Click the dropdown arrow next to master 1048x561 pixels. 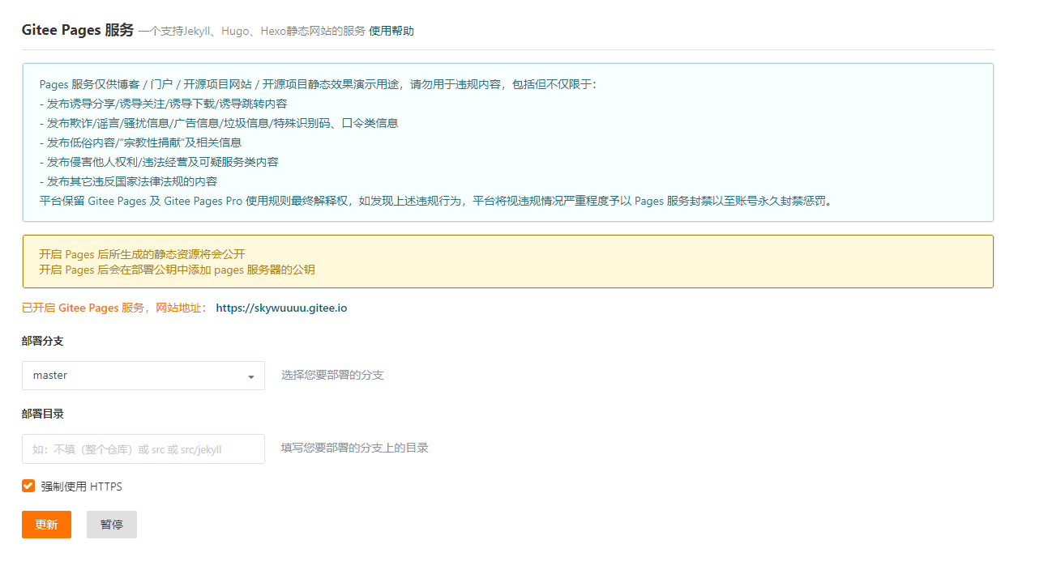[251, 376]
